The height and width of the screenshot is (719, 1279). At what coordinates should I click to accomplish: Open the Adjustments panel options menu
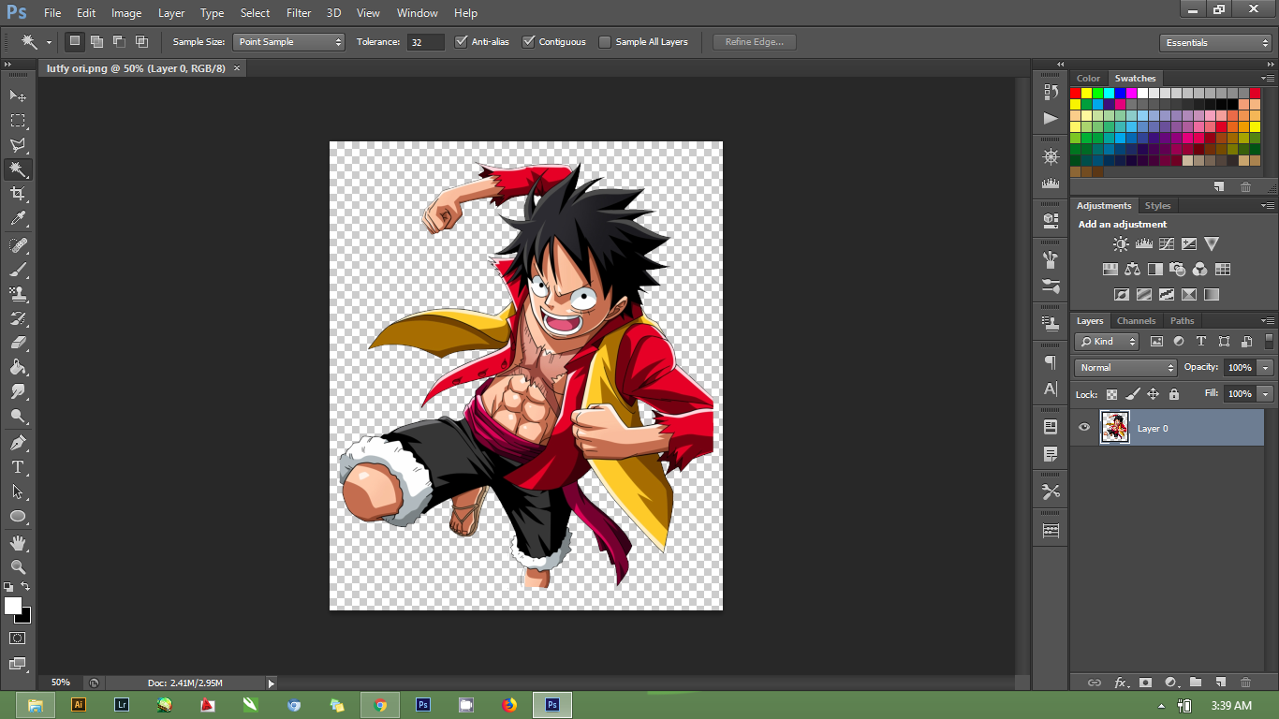click(1267, 206)
